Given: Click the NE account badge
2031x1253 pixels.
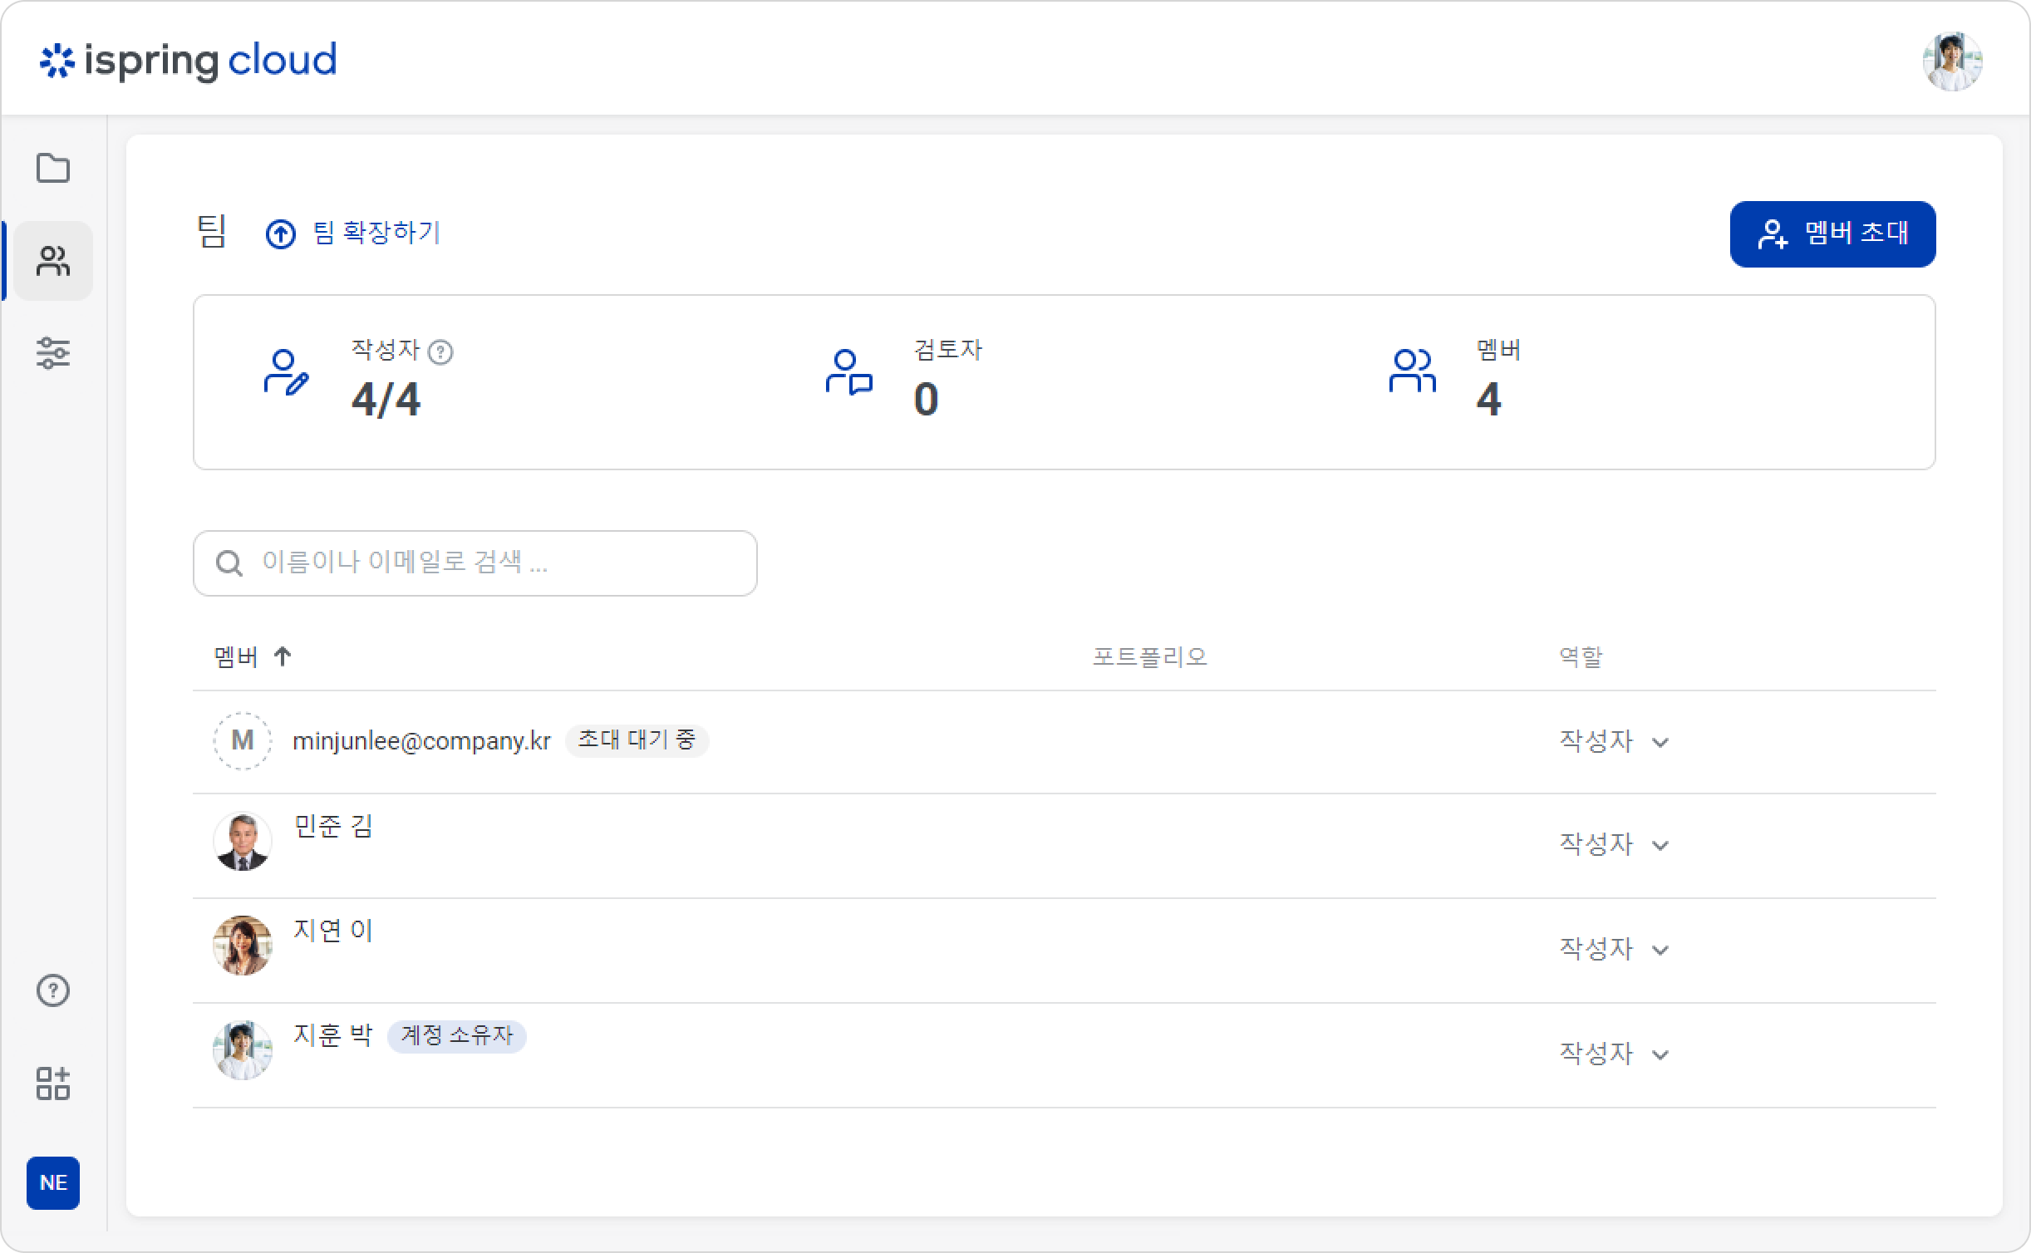Looking at the screenshot, I should [x=53, y=1182].
